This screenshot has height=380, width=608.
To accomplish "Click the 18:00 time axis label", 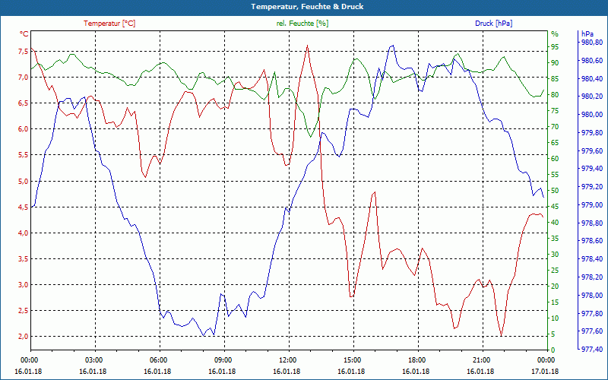I will (416, 359).
